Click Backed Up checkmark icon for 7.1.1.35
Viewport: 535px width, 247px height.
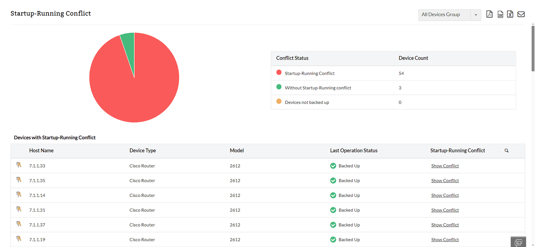[333, 181]
